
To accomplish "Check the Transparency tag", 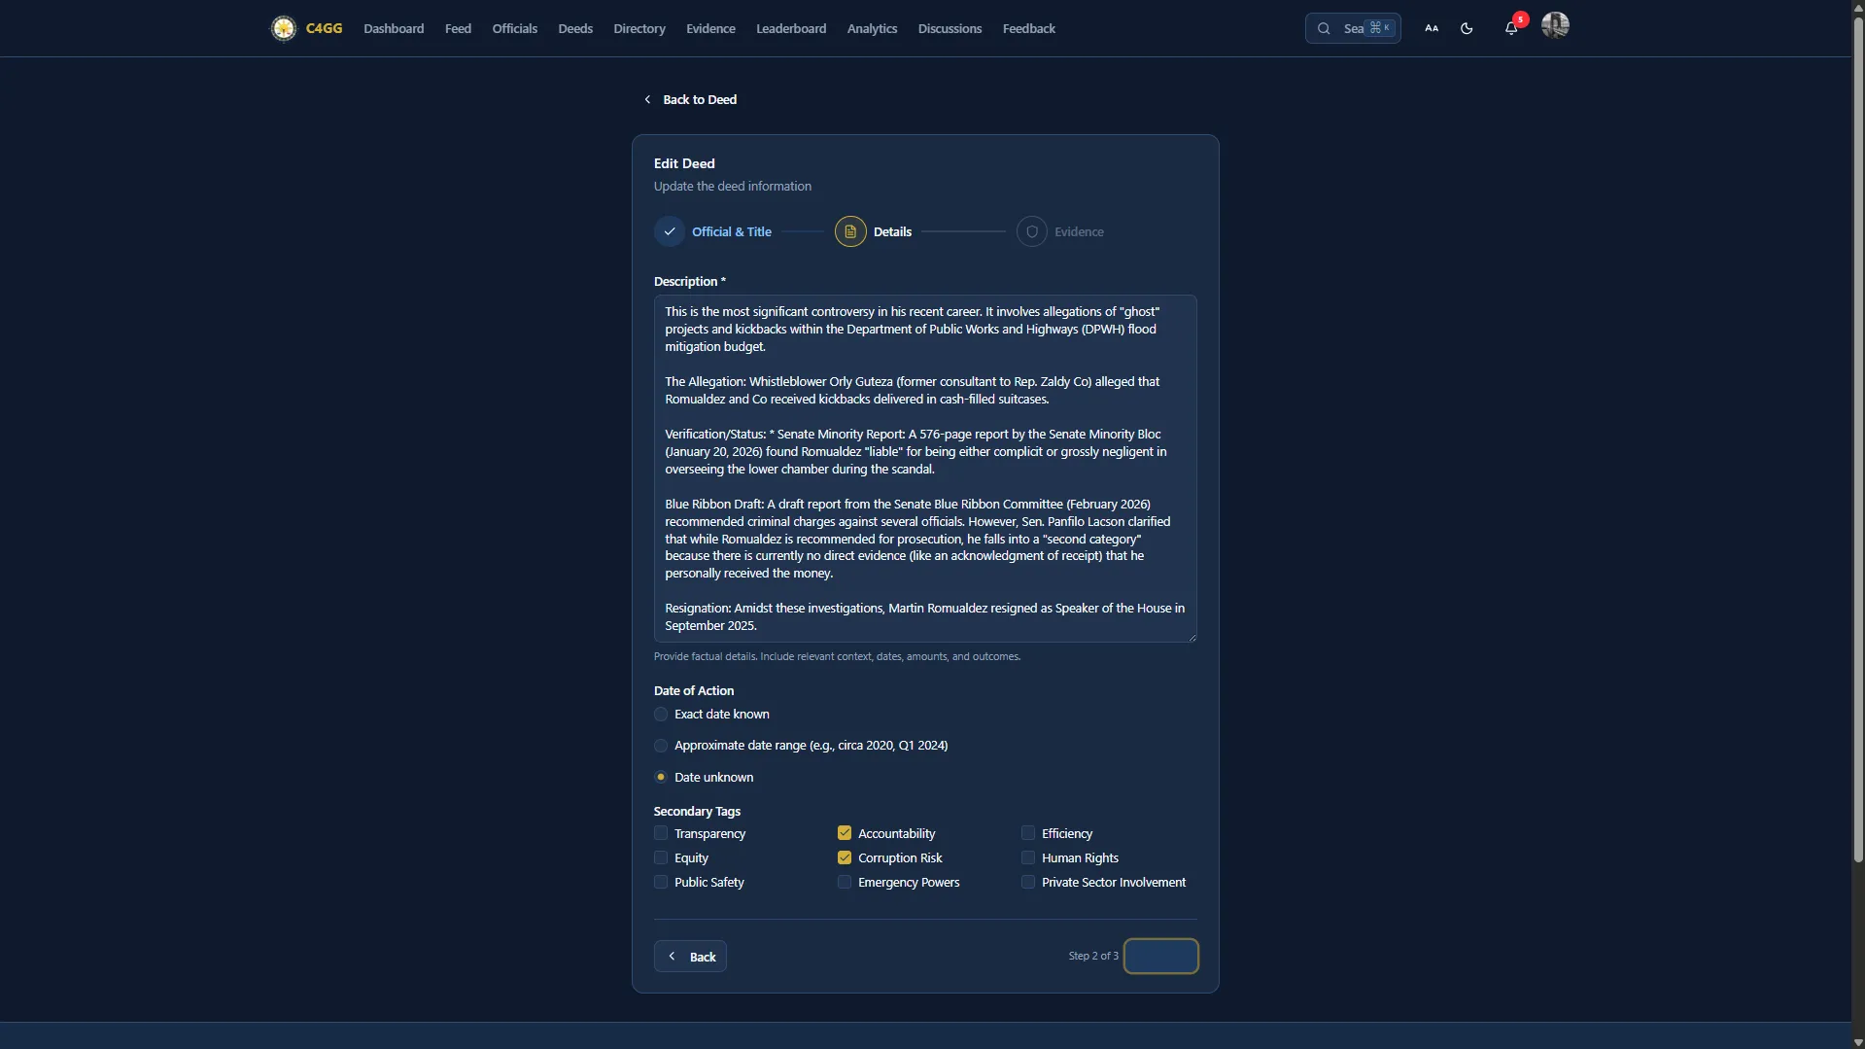I will click(x=661, y=833).
